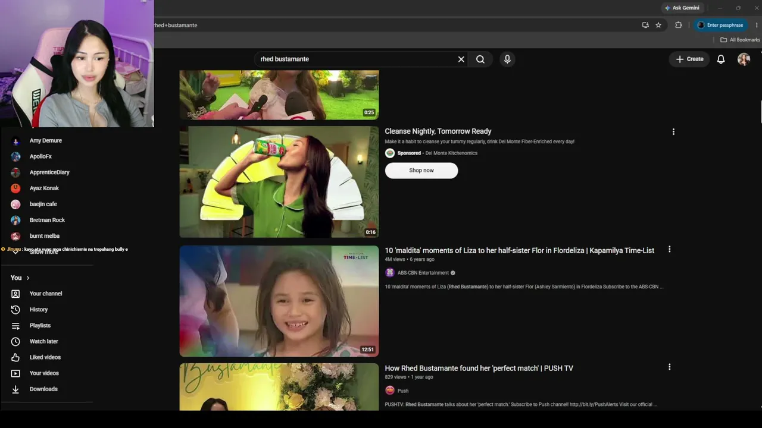Viewport: 762px width, 428px height.
Task: Play the PUSH TV Bustamante thumbnail
Action: (279, 387)
